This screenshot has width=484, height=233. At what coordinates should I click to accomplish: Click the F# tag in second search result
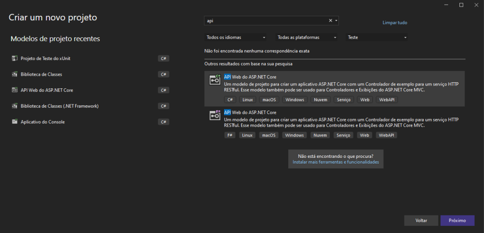click(x=230, y=135)
